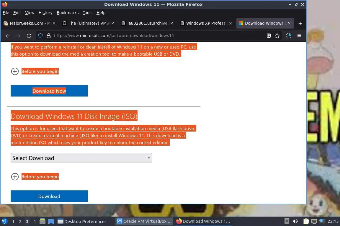
Task: Open the Firefox hamburger application menu
Action: click(x=299, y=36)
